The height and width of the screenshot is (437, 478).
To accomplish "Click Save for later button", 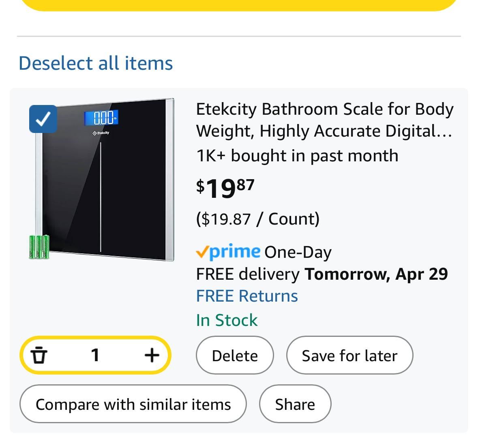I will 349,356.
